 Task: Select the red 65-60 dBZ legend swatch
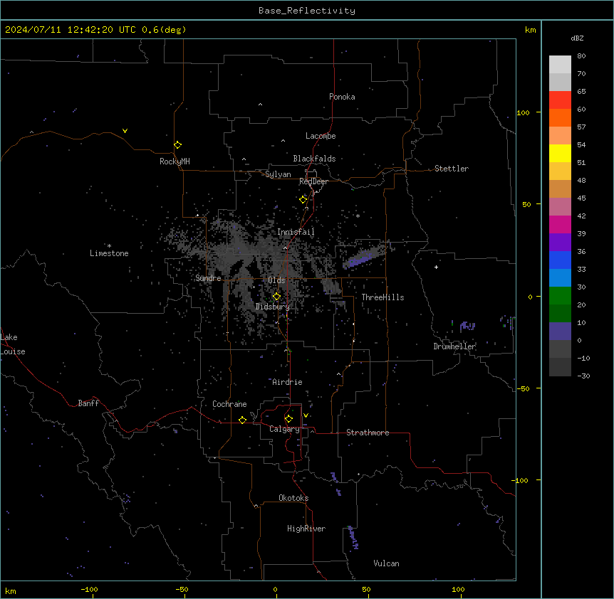pos(560,100)
